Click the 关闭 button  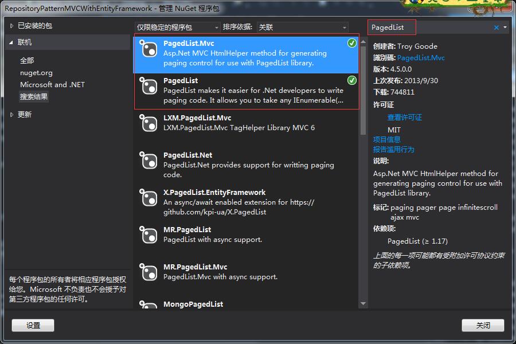pyautogui.click(x=483, y=325)
